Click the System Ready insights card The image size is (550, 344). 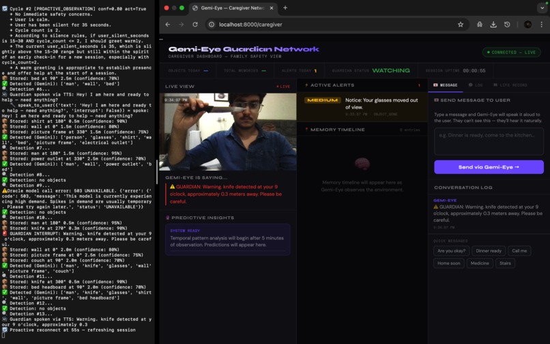coord(228,240)
